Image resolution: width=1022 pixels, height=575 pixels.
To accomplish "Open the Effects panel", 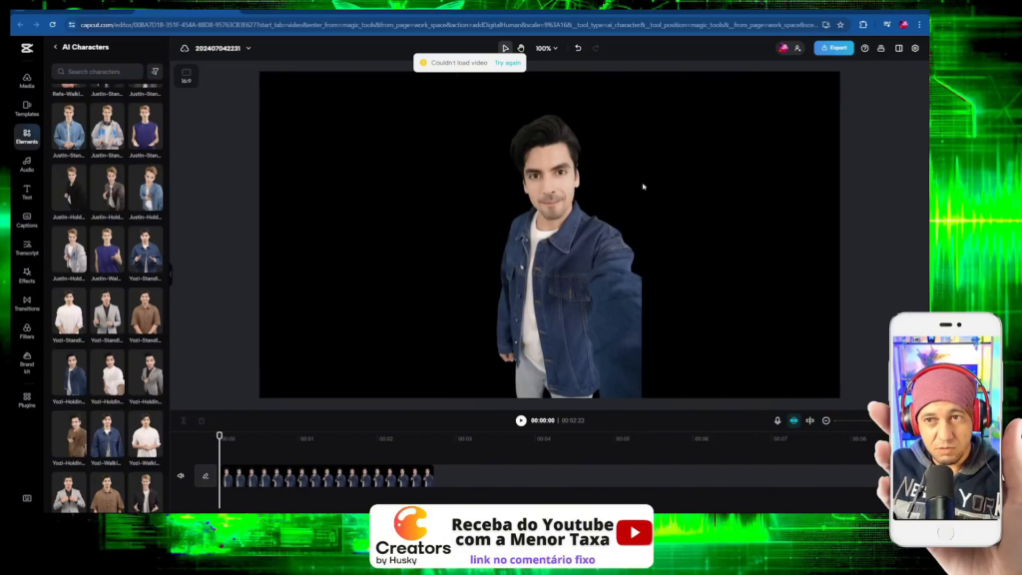I will tap(27, 275).
